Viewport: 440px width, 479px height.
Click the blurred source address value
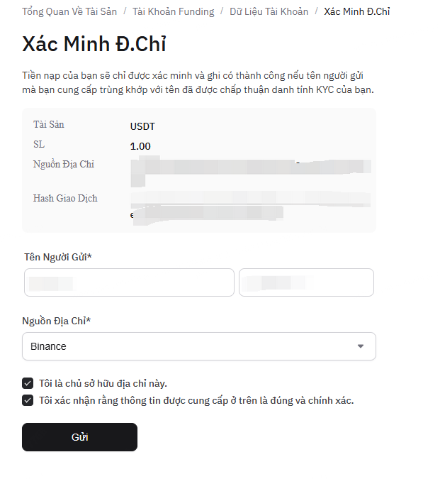click(x=251, y=171)
